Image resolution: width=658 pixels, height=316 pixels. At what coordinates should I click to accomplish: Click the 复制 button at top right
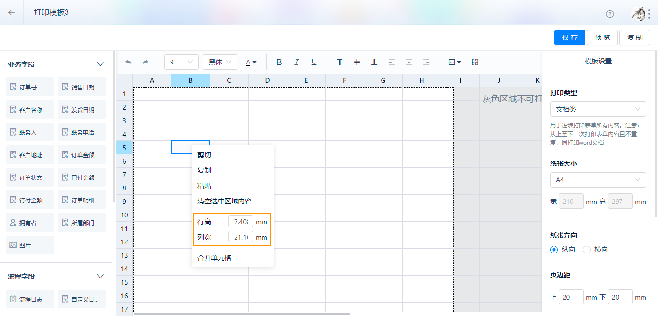(x=635, y=38)
